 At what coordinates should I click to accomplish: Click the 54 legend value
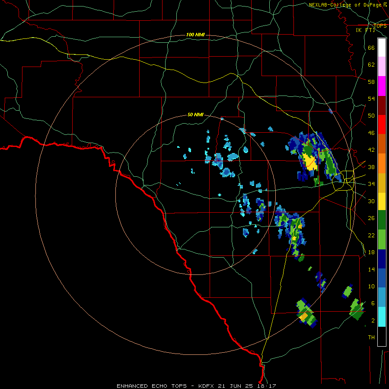[x=371, y=99]
